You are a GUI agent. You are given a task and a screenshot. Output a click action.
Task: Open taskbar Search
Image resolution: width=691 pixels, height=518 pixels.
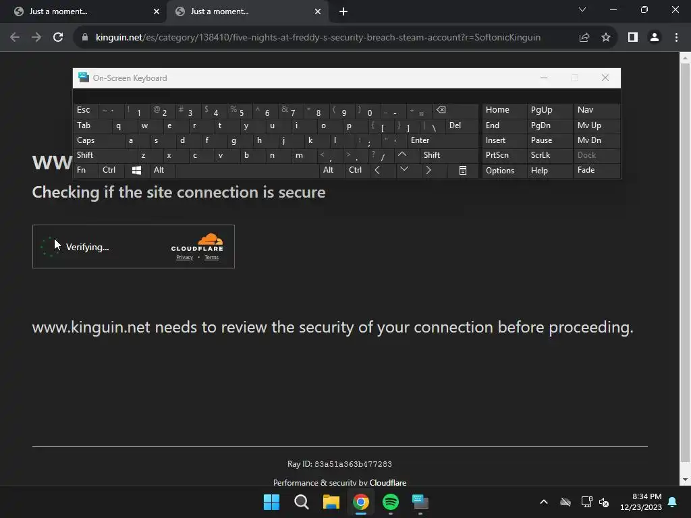click(x=302, y=502)
